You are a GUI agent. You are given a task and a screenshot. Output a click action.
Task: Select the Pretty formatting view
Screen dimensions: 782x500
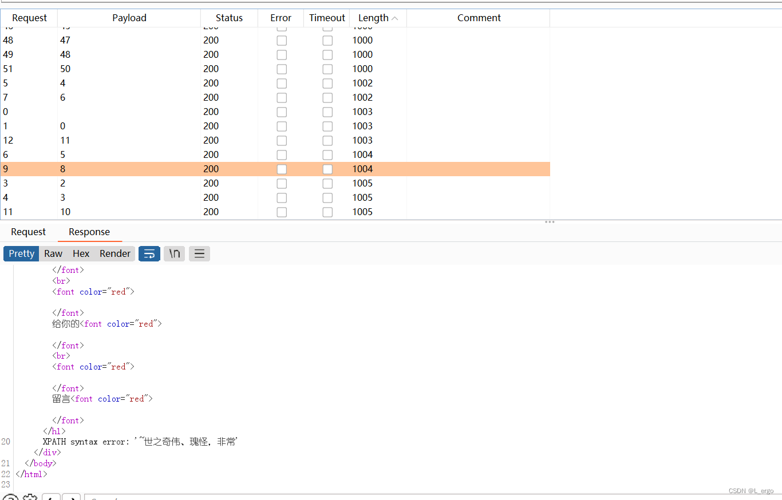pos(21,253)
